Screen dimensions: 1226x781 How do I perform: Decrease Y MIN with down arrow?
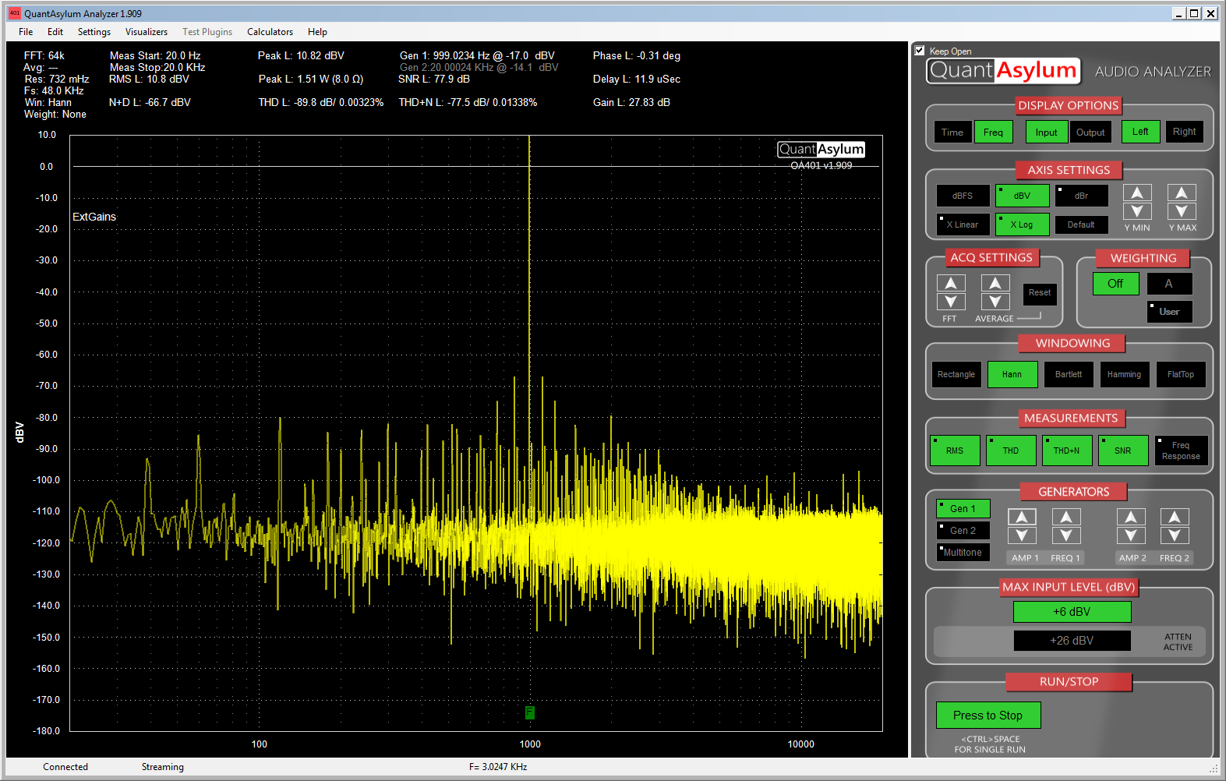coord(1137,211)
